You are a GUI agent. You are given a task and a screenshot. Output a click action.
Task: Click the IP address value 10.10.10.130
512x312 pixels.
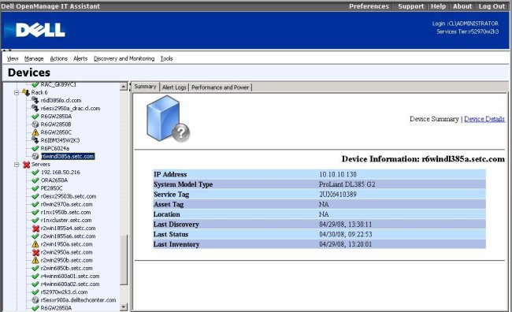click(x=338, y=174)
